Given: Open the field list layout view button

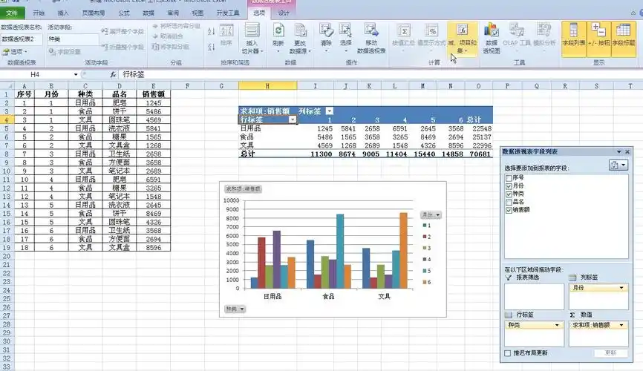Looking at the screenshot, I should (618, 165).
